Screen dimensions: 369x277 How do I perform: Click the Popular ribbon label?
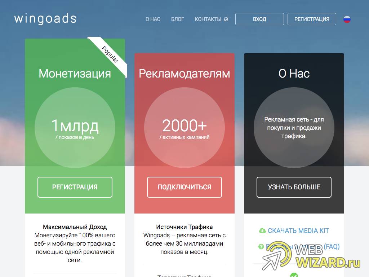point(110,54)
